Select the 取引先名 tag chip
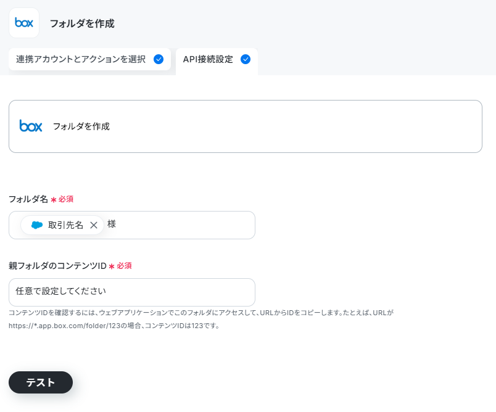The height and width of the screenshot is (412, 496). (62, 225)
